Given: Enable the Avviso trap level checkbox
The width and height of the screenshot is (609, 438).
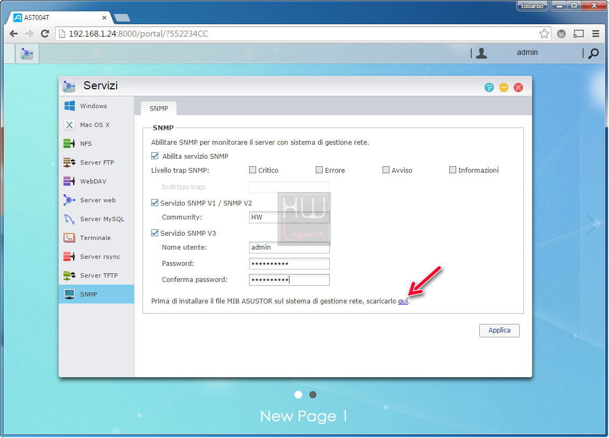Looking at the screenshot, I should pos(386,169).
